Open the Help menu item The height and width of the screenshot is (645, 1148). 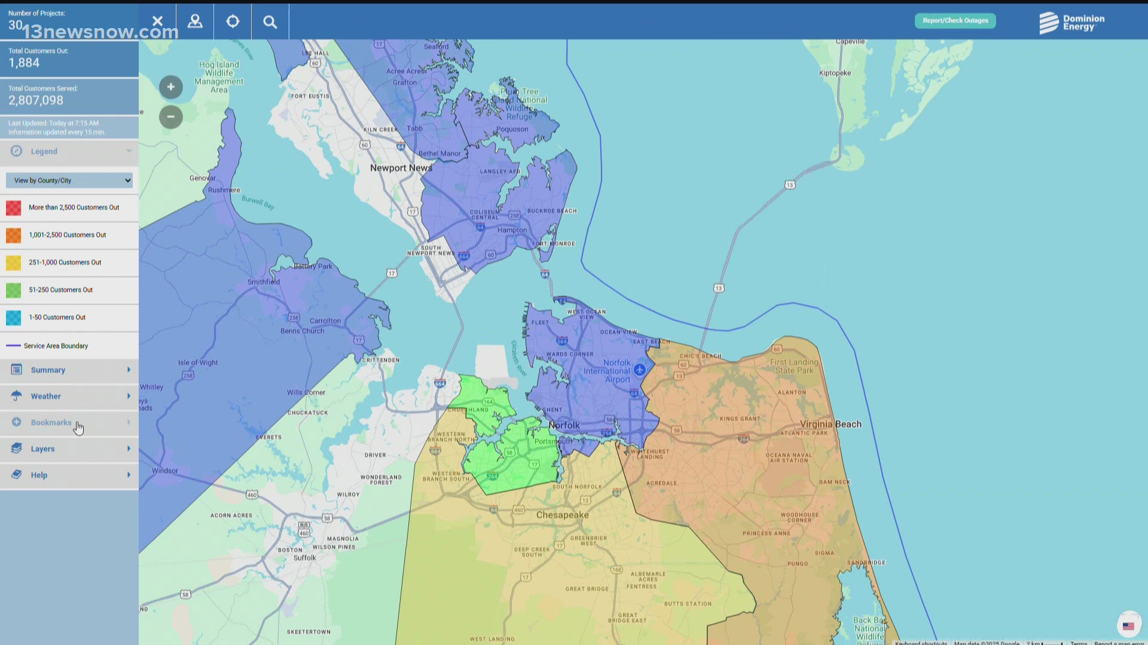click(x=39, y=475)
